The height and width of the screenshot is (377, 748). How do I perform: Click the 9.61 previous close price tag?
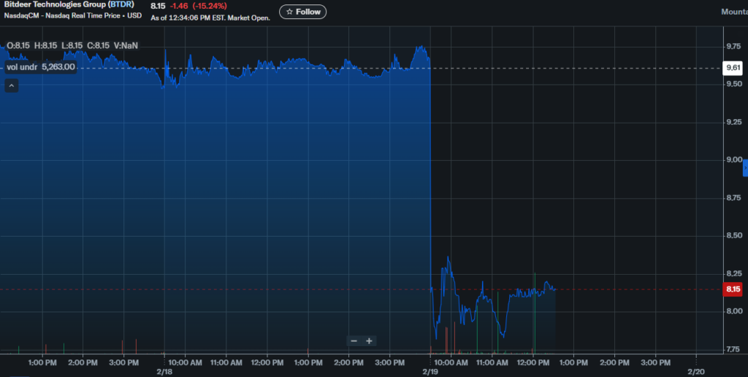pyautogui.click(x=733, y=68)
